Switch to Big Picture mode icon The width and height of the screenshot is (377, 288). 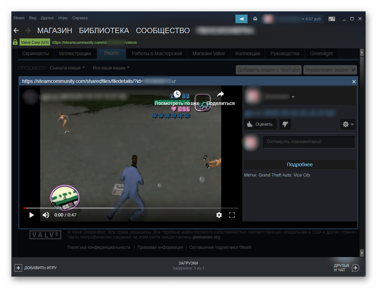(332, 19)
